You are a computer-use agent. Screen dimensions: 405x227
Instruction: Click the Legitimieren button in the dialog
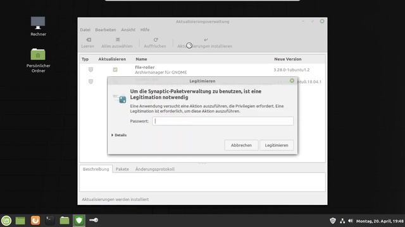[x=277, y=145]
